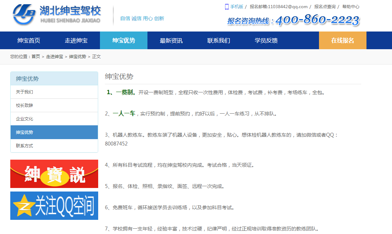Image resolution: width=392 pixels, height=234 pixels.
Task: Open 联系我们 navigation item
Action: click(x=219, y=40)
